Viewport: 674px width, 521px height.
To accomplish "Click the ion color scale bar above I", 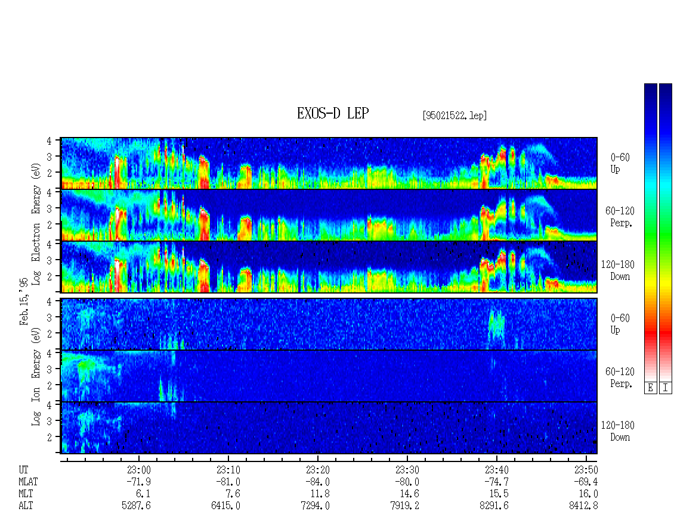I will tap(666, 232).
